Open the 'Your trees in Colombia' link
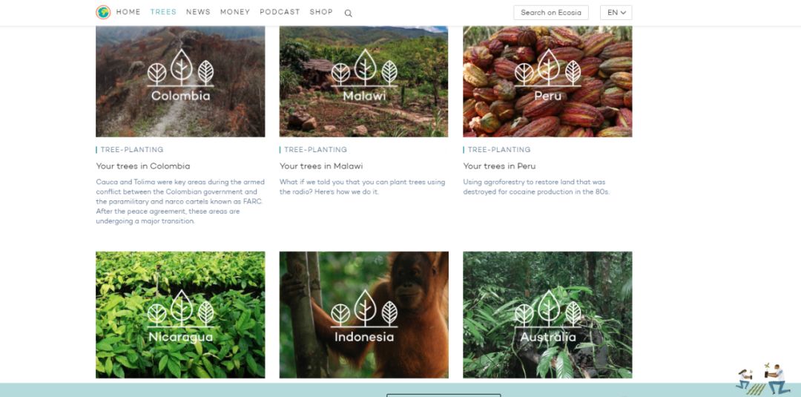 [143, 166]
